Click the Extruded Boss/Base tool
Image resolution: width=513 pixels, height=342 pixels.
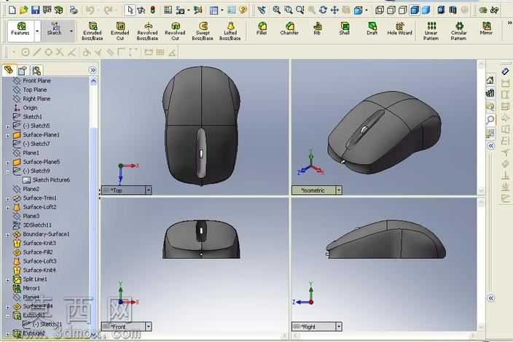[x=93, y=31]
